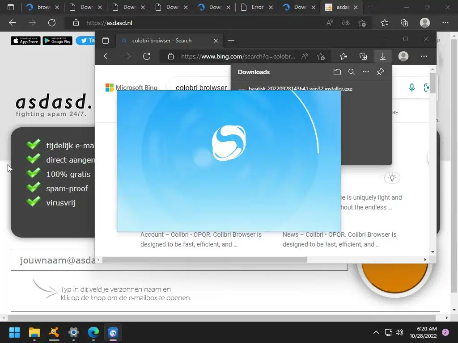Reload the Bing search page
This screenshot has width=458, height=343.
pyautogui.click(x=147, y=56)
